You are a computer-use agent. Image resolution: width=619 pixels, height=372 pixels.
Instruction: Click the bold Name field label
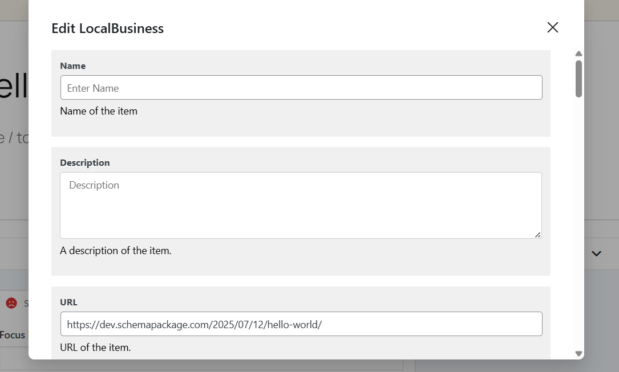pyautogui.click(x=72, y=66)
